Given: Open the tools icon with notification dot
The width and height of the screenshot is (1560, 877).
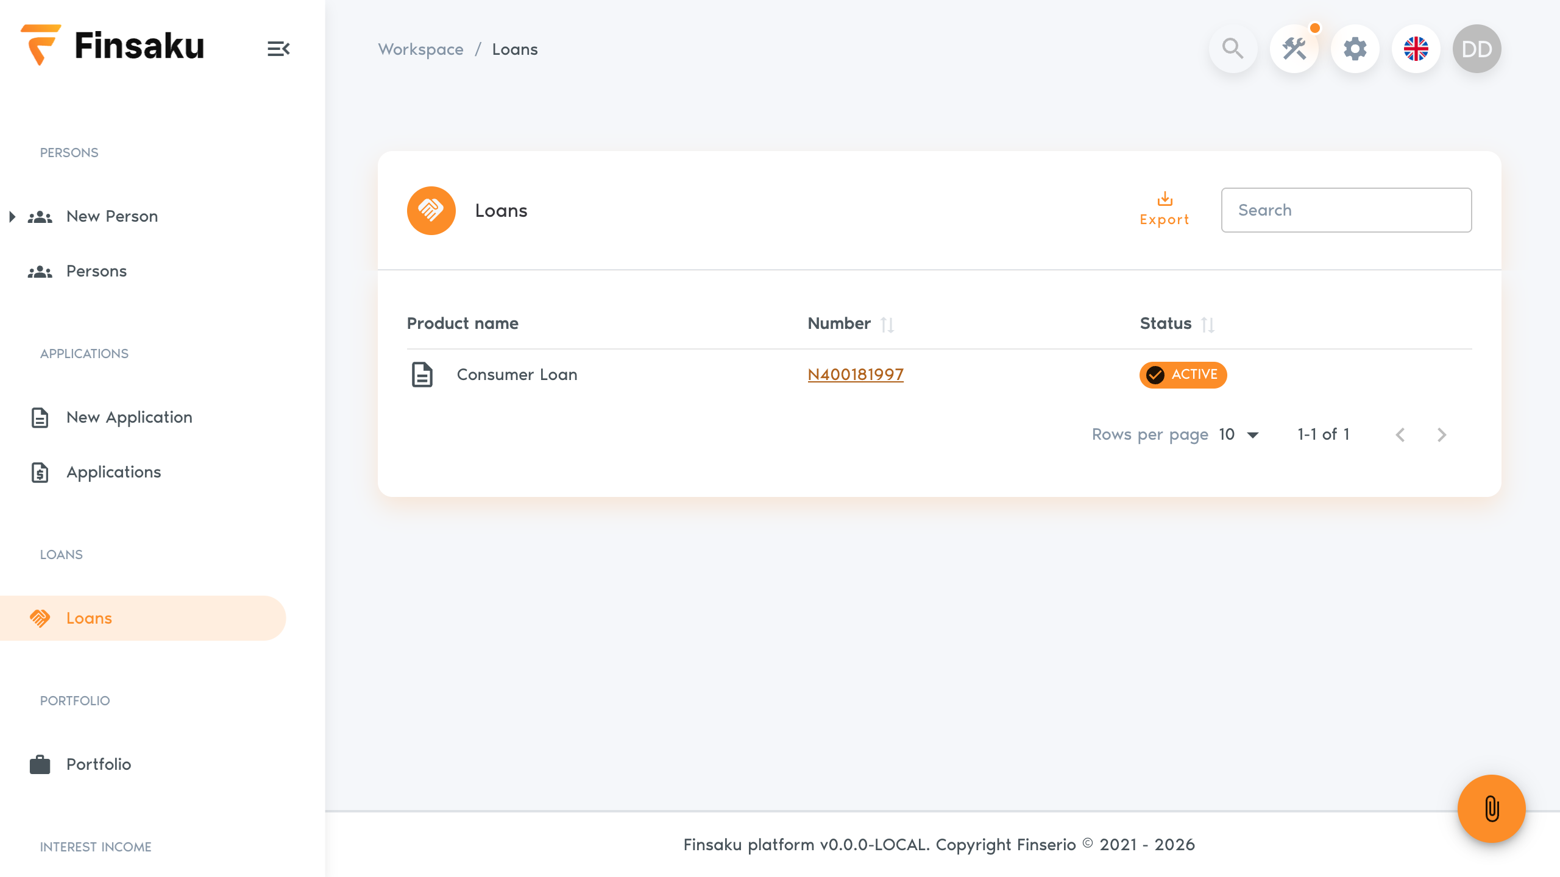Looking at the screenshot, I should [x=1294, y=49].
